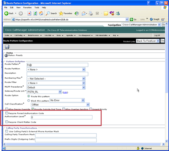
Task: Toggle Allow Device Override checkbox
Action: (7, 109)
